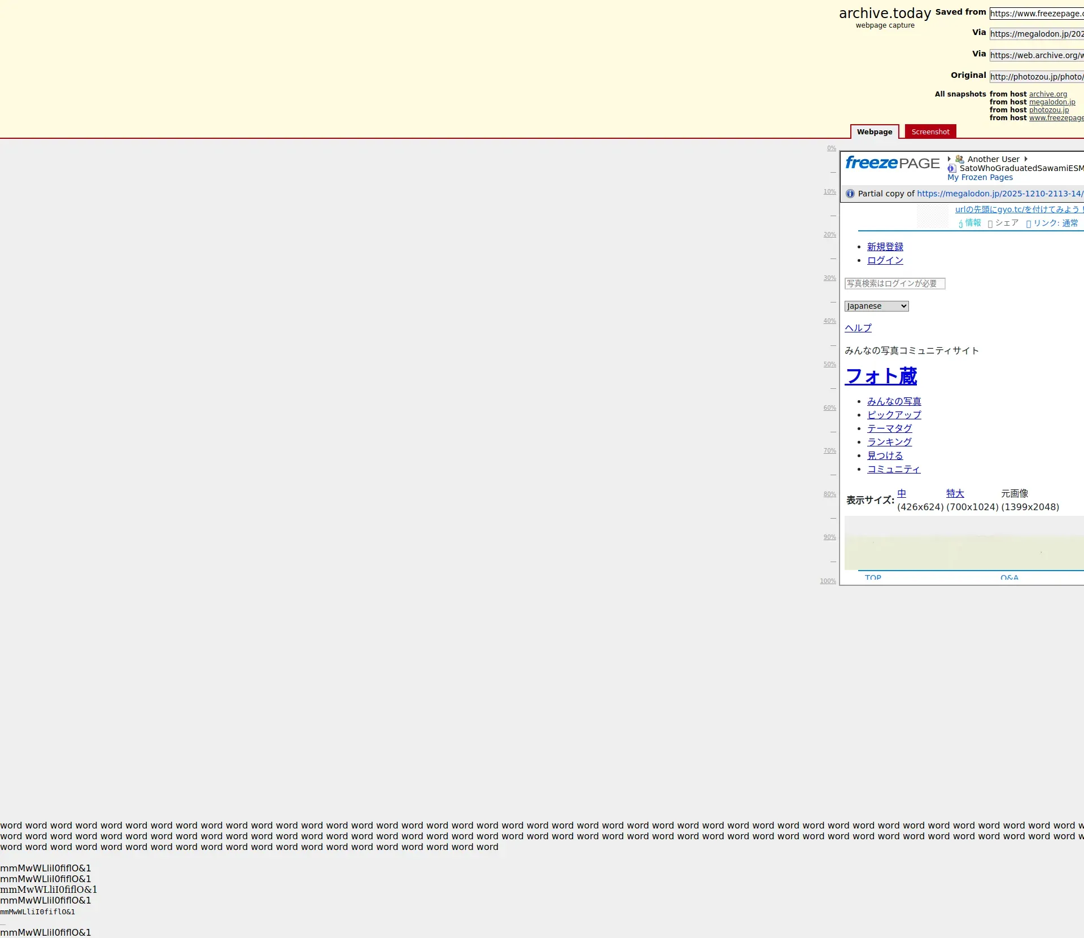This screenshot has width=1084, height=938.
Task: Jump to the 90% page position marker
Action: point(829,537)
